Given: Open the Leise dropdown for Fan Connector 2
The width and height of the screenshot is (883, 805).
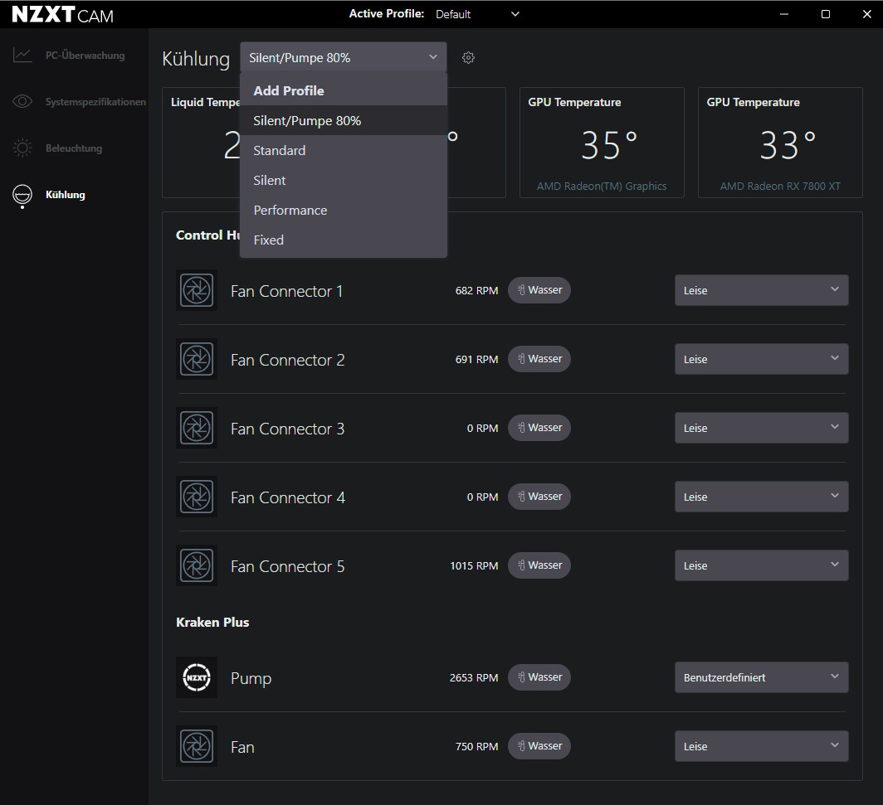Looking at the screenshot, I should click(x=761, y=359).
